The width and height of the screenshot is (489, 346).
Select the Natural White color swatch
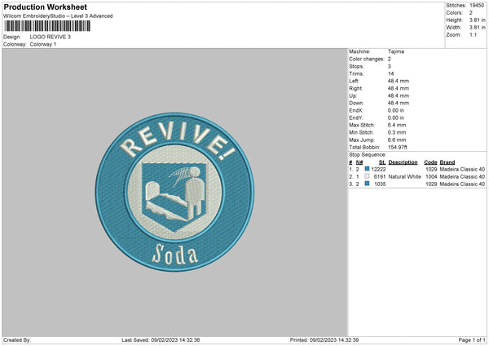[368, 176]
